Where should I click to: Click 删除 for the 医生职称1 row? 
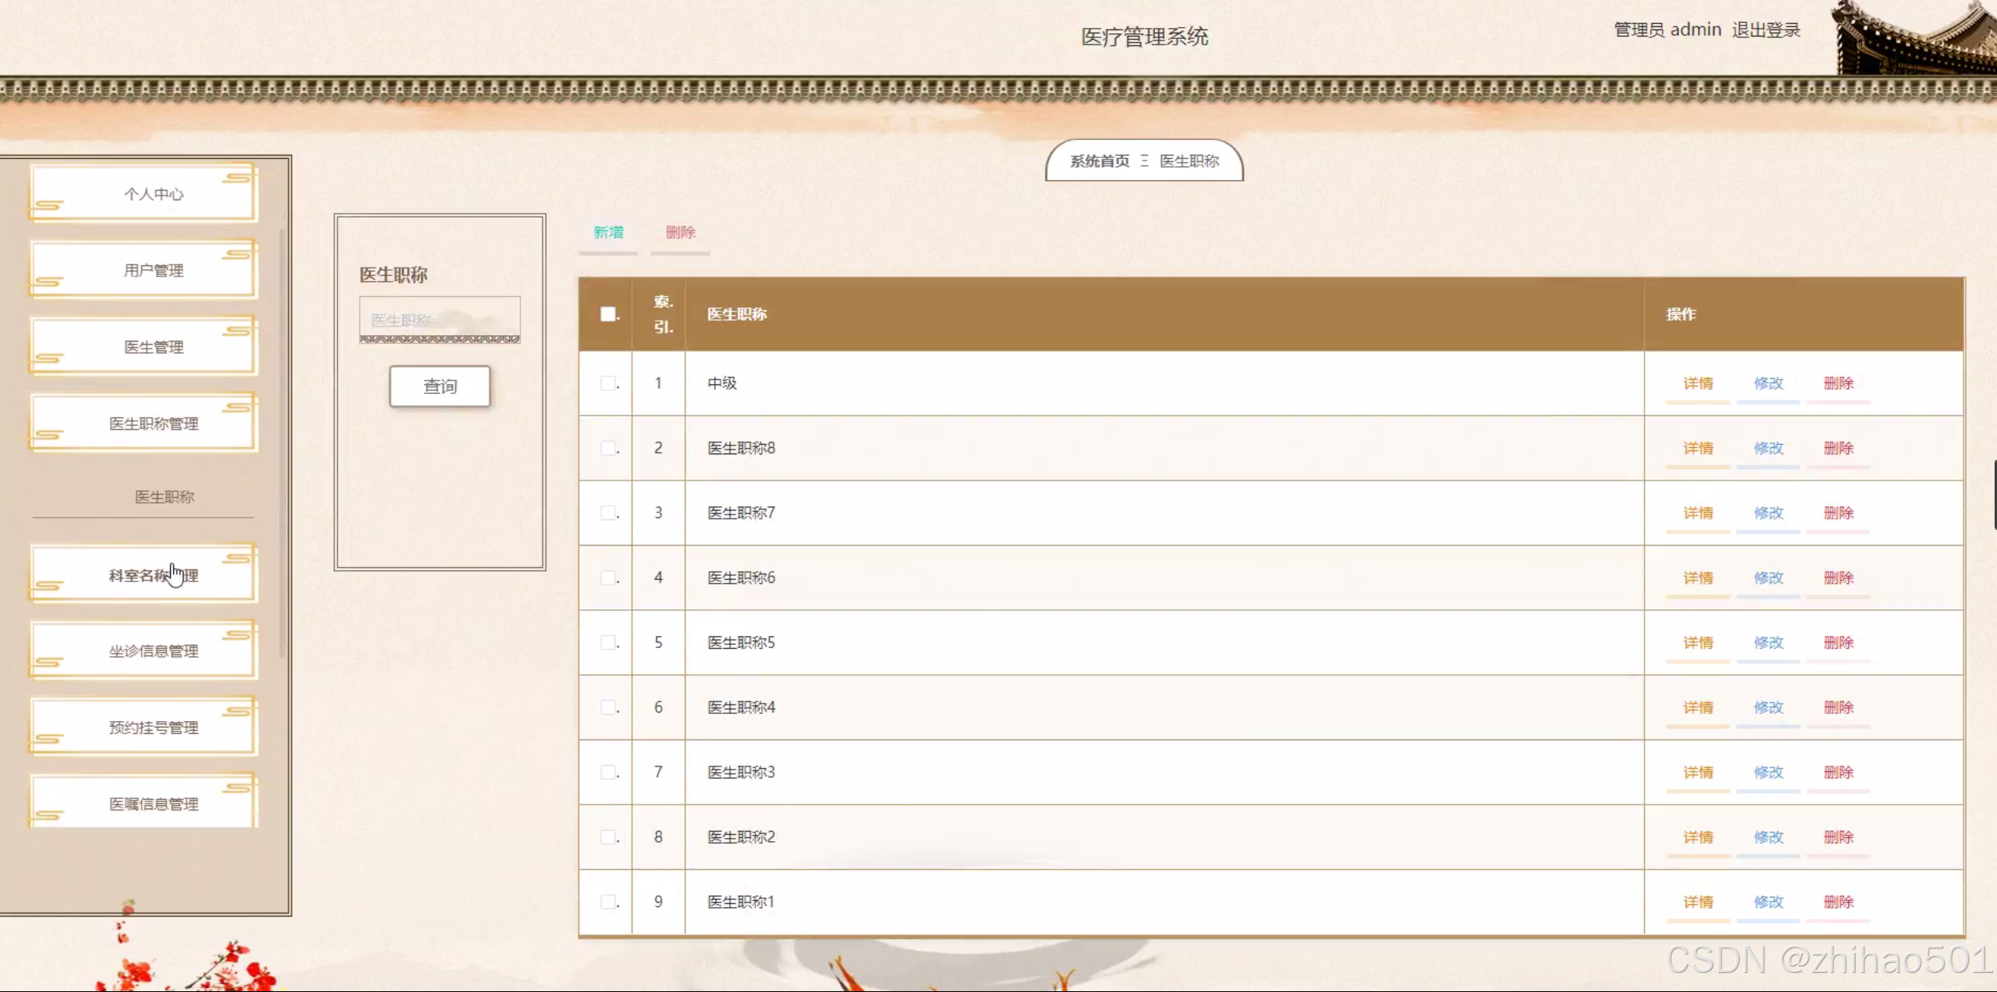pos(1838,902)
